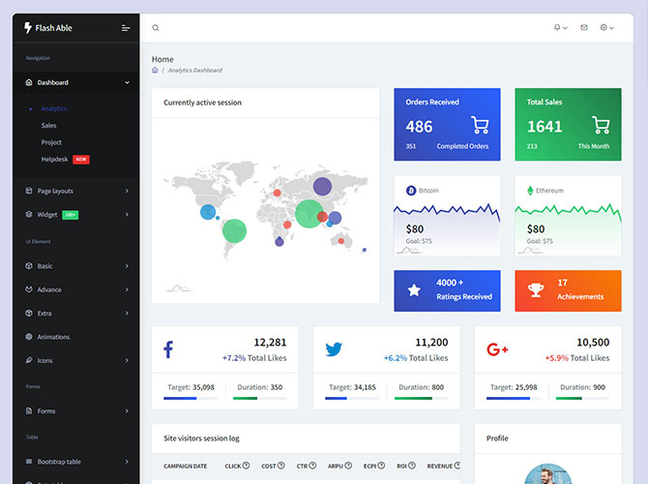This screenshot has height=484, width=648.
Task: Click the Ethereum diamond icon
Action: tap(530, 191)
